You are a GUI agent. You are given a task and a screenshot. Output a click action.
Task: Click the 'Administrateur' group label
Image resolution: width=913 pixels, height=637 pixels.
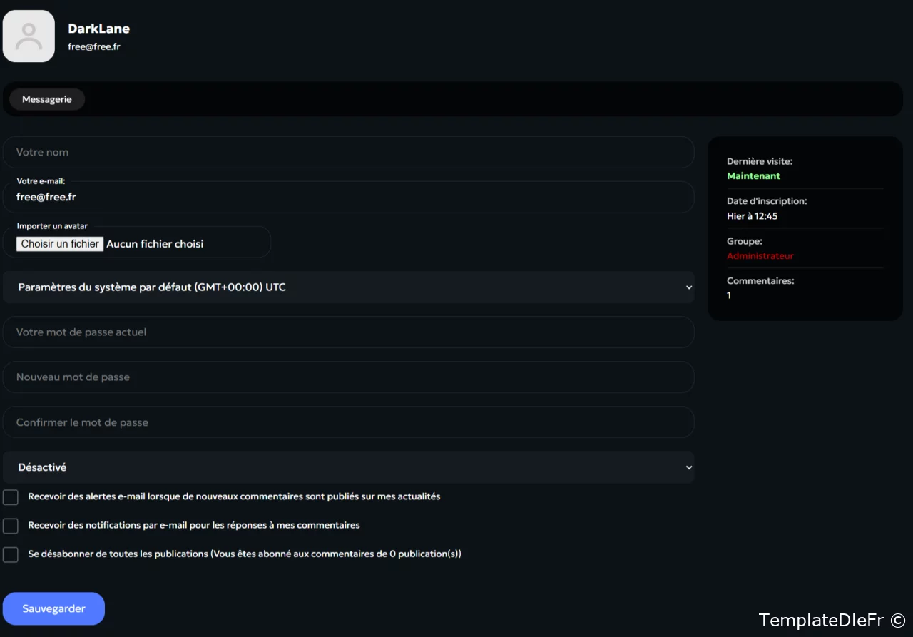tap(760, 256)
